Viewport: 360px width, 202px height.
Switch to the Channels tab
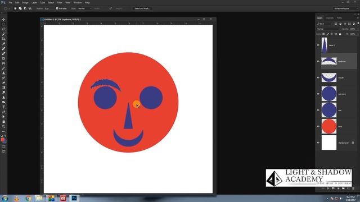(330, 18)
